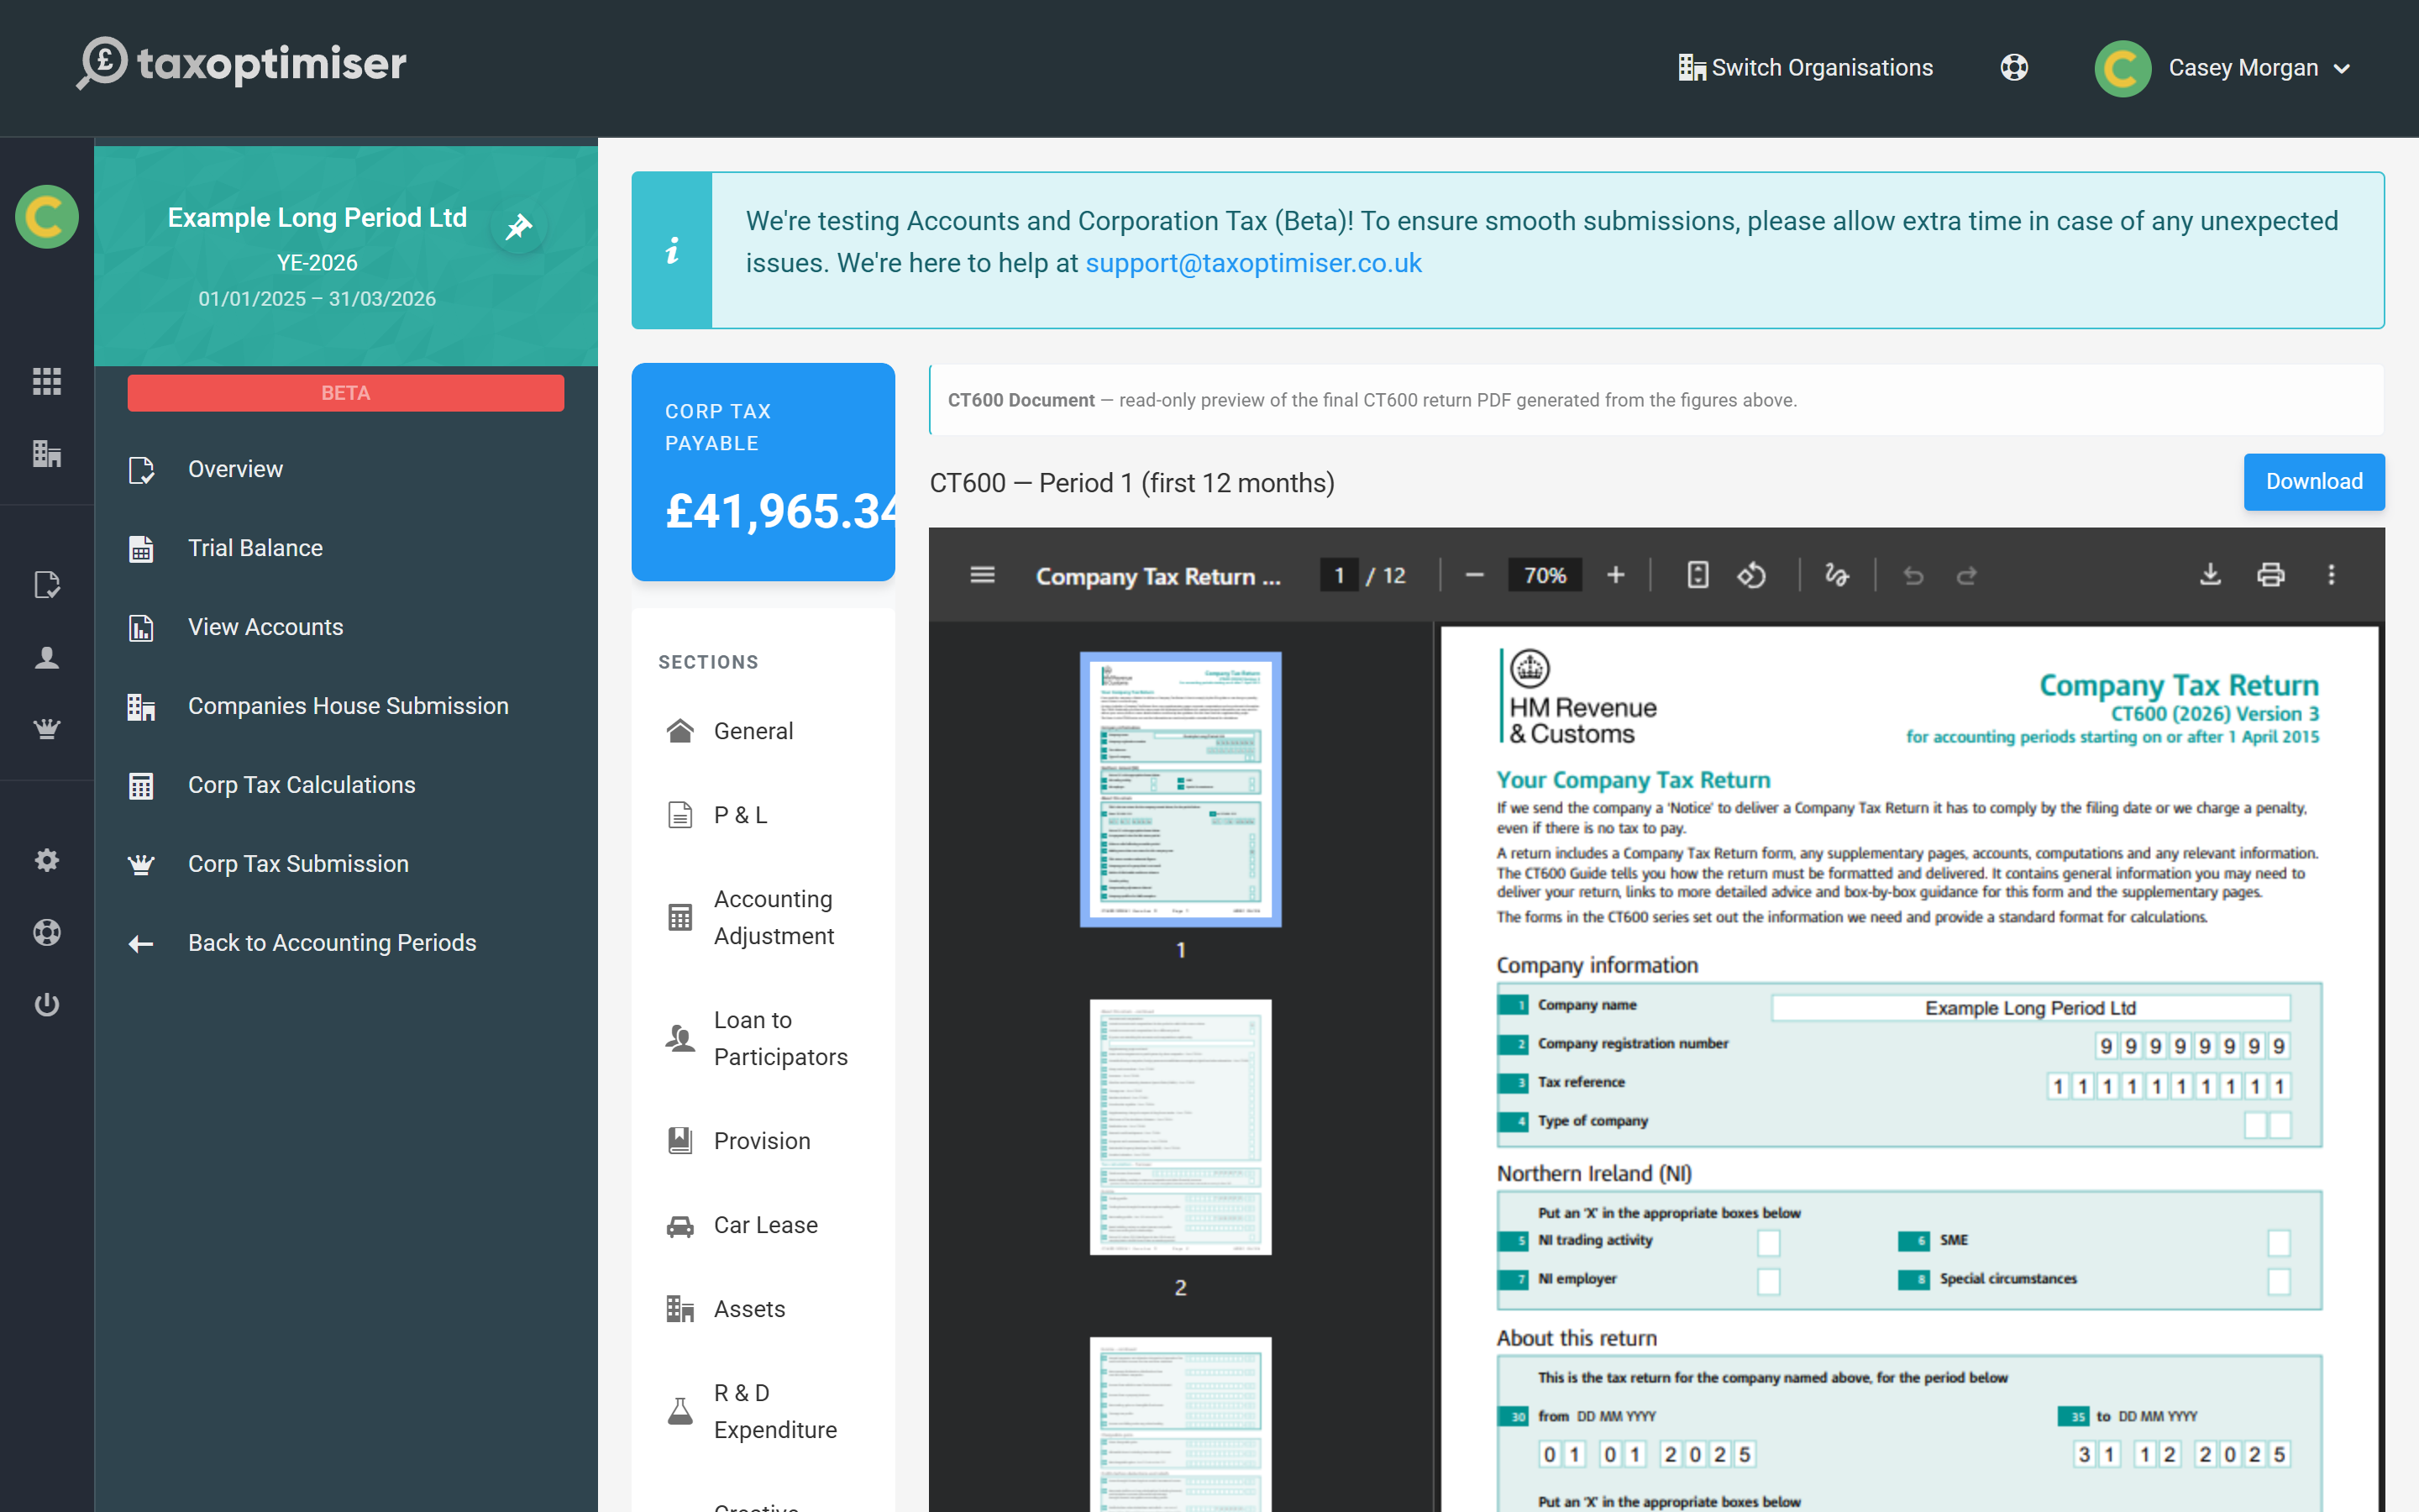2419x1512 pixels.
Task: Select the P & L section
Action: (763, 815)
